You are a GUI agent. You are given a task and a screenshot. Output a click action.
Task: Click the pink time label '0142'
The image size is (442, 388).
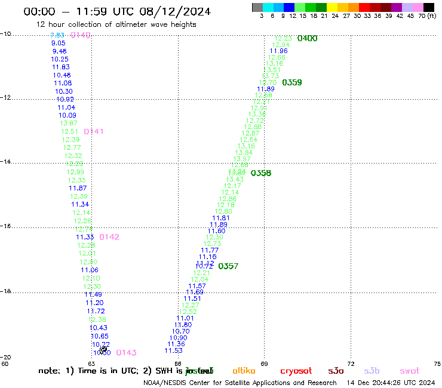pyautogui.click(x=109, y=237)
